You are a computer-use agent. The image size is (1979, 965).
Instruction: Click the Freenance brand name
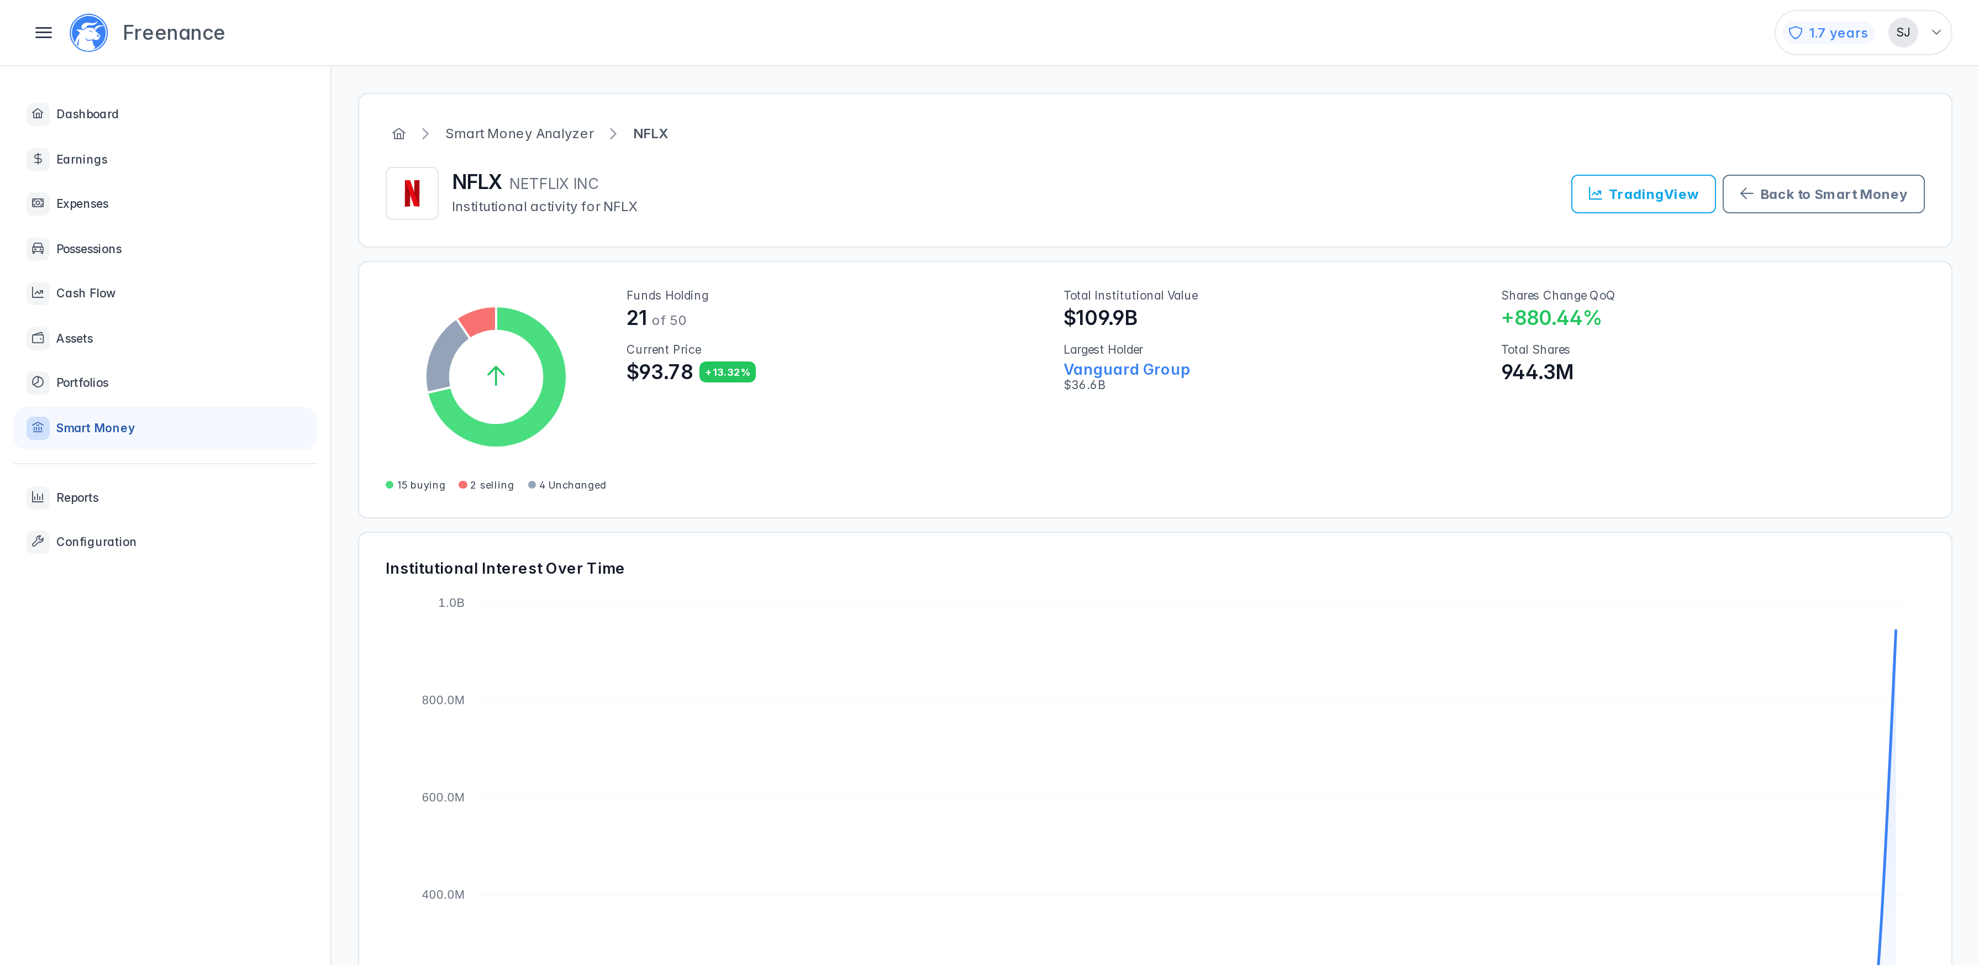click(173, 32)
